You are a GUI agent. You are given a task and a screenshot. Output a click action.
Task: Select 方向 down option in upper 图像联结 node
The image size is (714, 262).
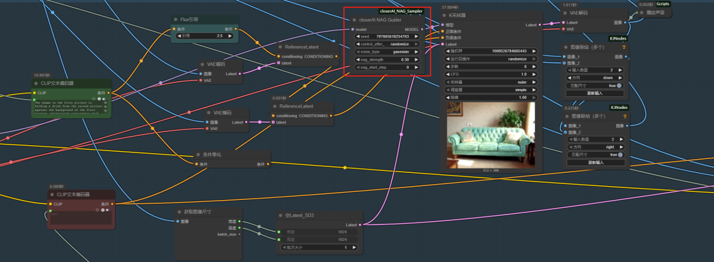pyautogui.click(x=595, y=78)
